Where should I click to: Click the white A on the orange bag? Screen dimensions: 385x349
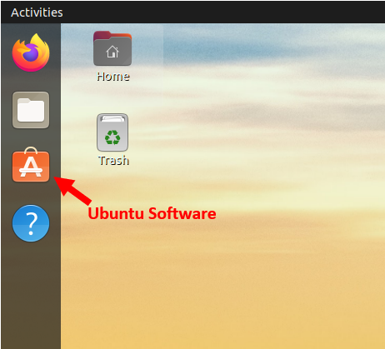pyautogui.click(x=31, y=167)
